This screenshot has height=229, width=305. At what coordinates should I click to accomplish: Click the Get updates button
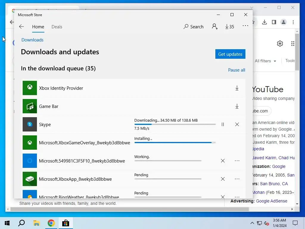tap(230, 54)
